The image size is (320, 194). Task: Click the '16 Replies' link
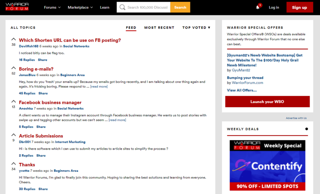[x=27, y=60]
